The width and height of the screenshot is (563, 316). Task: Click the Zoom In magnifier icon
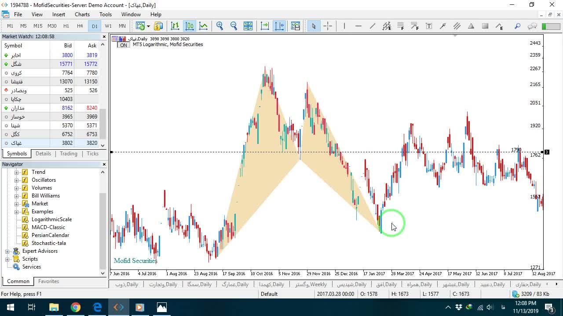click(x=220, y=26)
